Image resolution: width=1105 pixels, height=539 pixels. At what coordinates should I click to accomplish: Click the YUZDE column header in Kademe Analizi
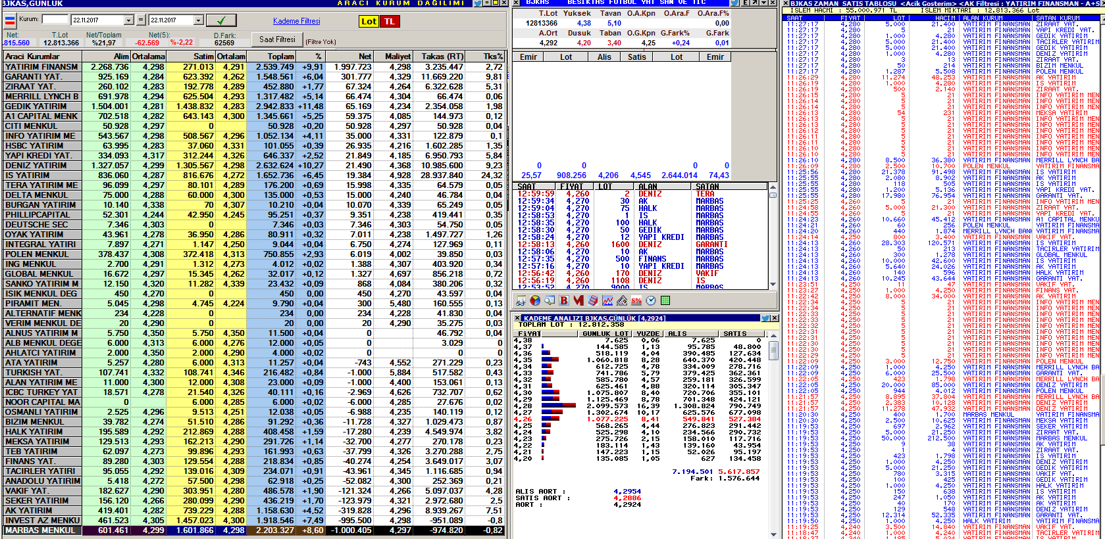648,333
